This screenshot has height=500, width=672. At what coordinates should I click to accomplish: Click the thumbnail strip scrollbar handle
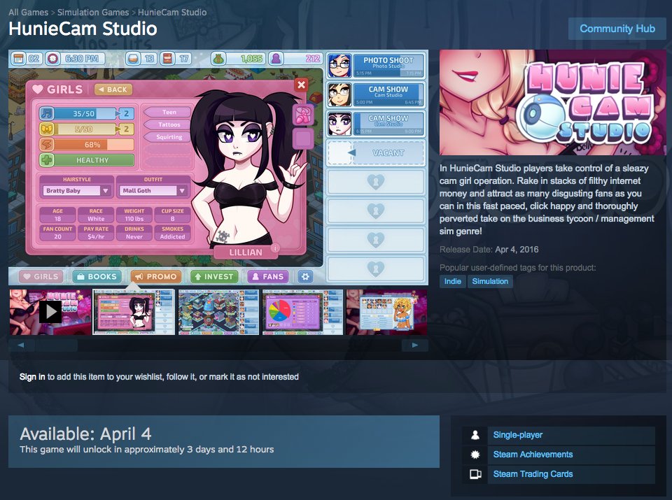56,345
